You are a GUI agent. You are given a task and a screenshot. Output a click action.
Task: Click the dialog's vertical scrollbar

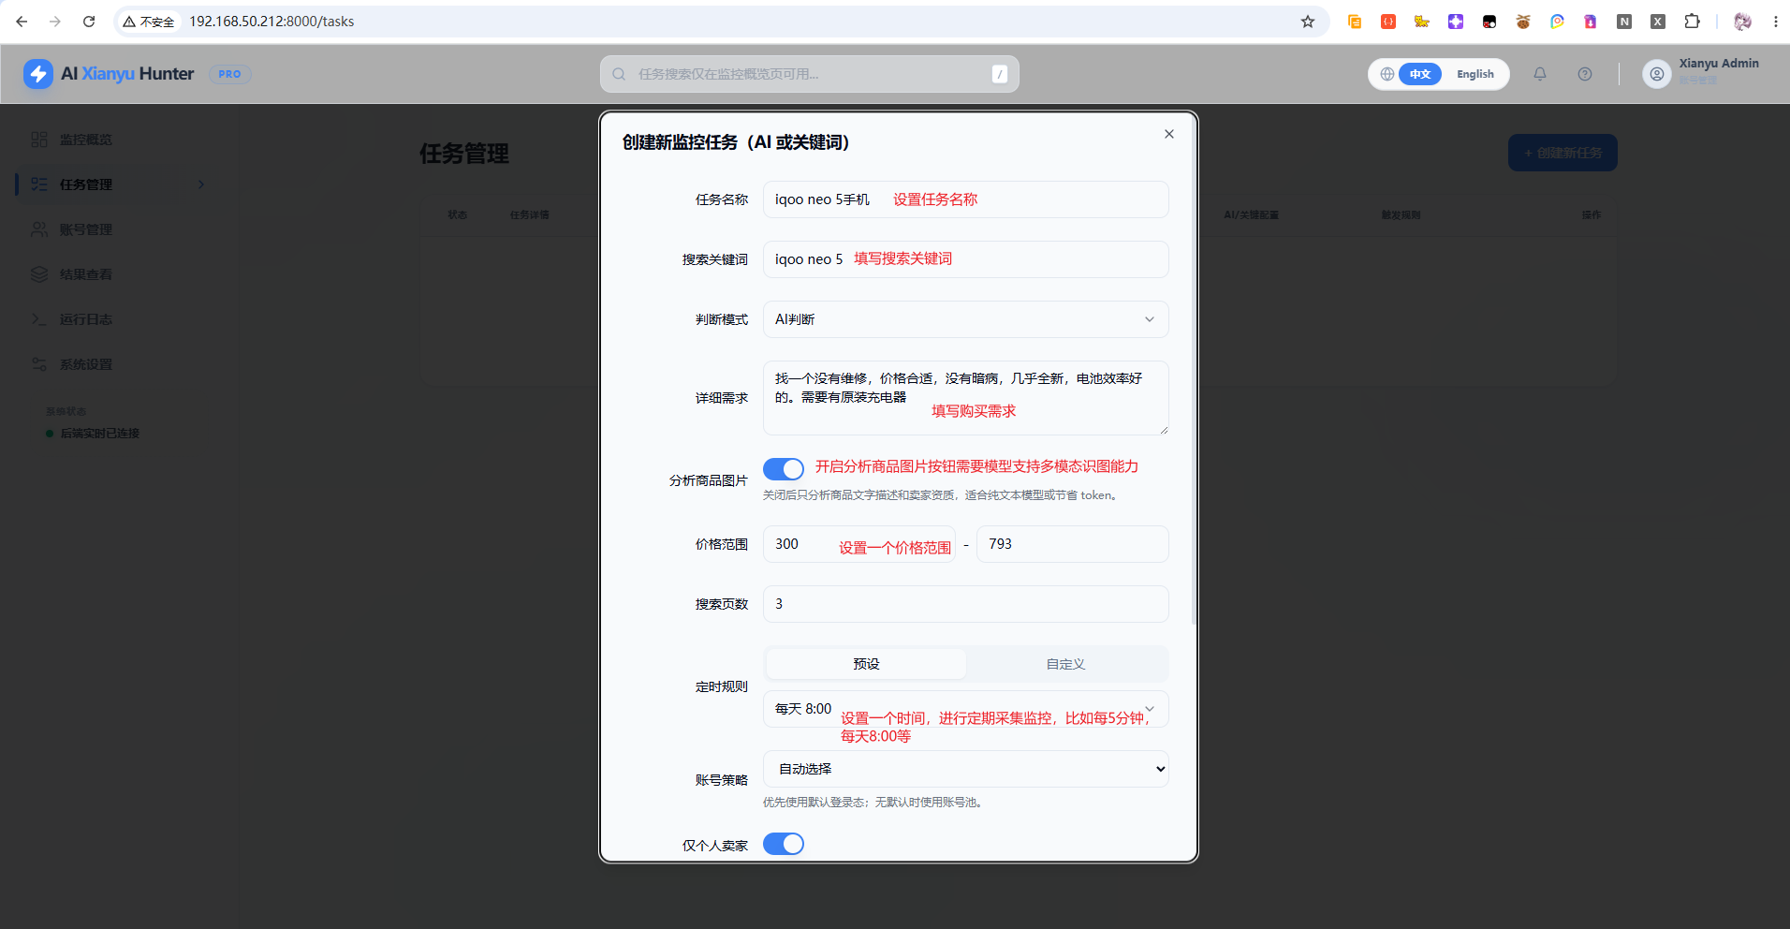[1194, 370]
